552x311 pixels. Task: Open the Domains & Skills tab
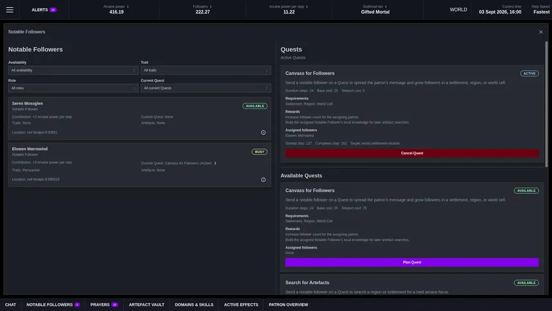(194, 305)
